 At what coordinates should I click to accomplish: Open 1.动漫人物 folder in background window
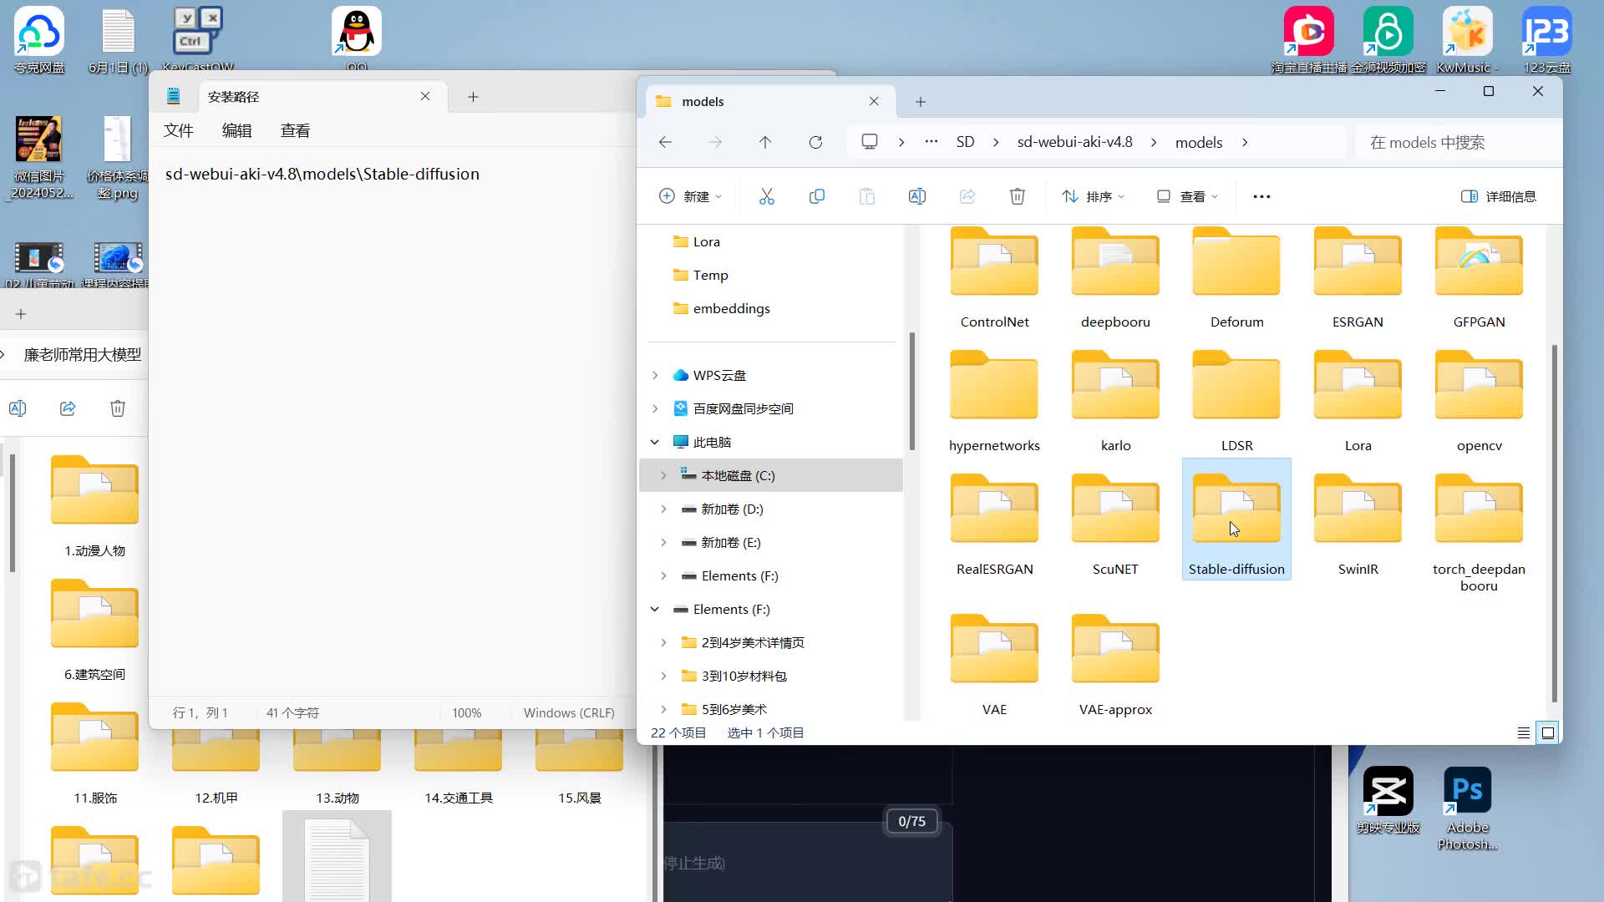[x=94, y=506]
